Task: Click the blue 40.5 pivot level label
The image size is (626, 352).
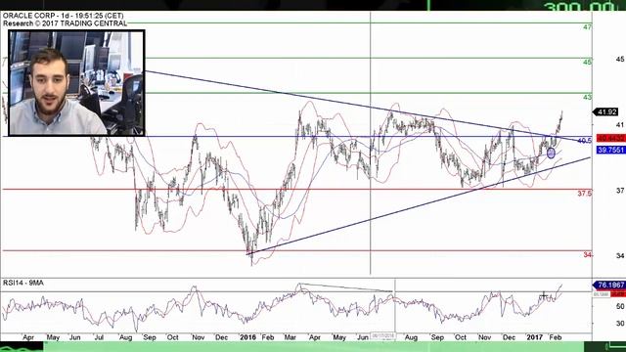Action: 585,141
